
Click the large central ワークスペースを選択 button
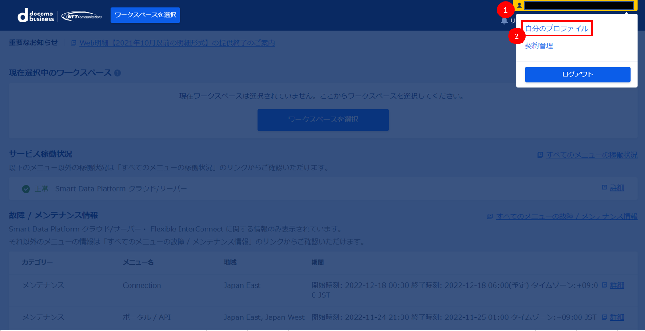coord(323,120)
